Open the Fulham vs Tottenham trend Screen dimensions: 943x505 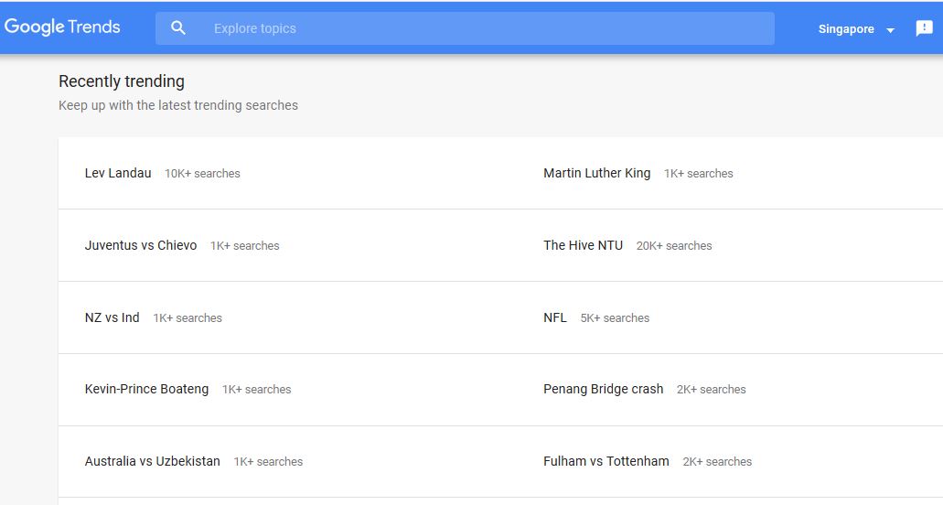[605, 461]
